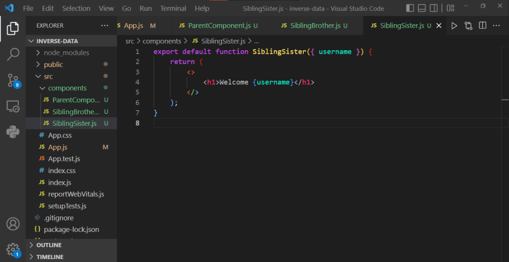Toggle the secondary side bar
Image resolution: width=509 pixels, height=262 pixels.
tap(433, 8)
